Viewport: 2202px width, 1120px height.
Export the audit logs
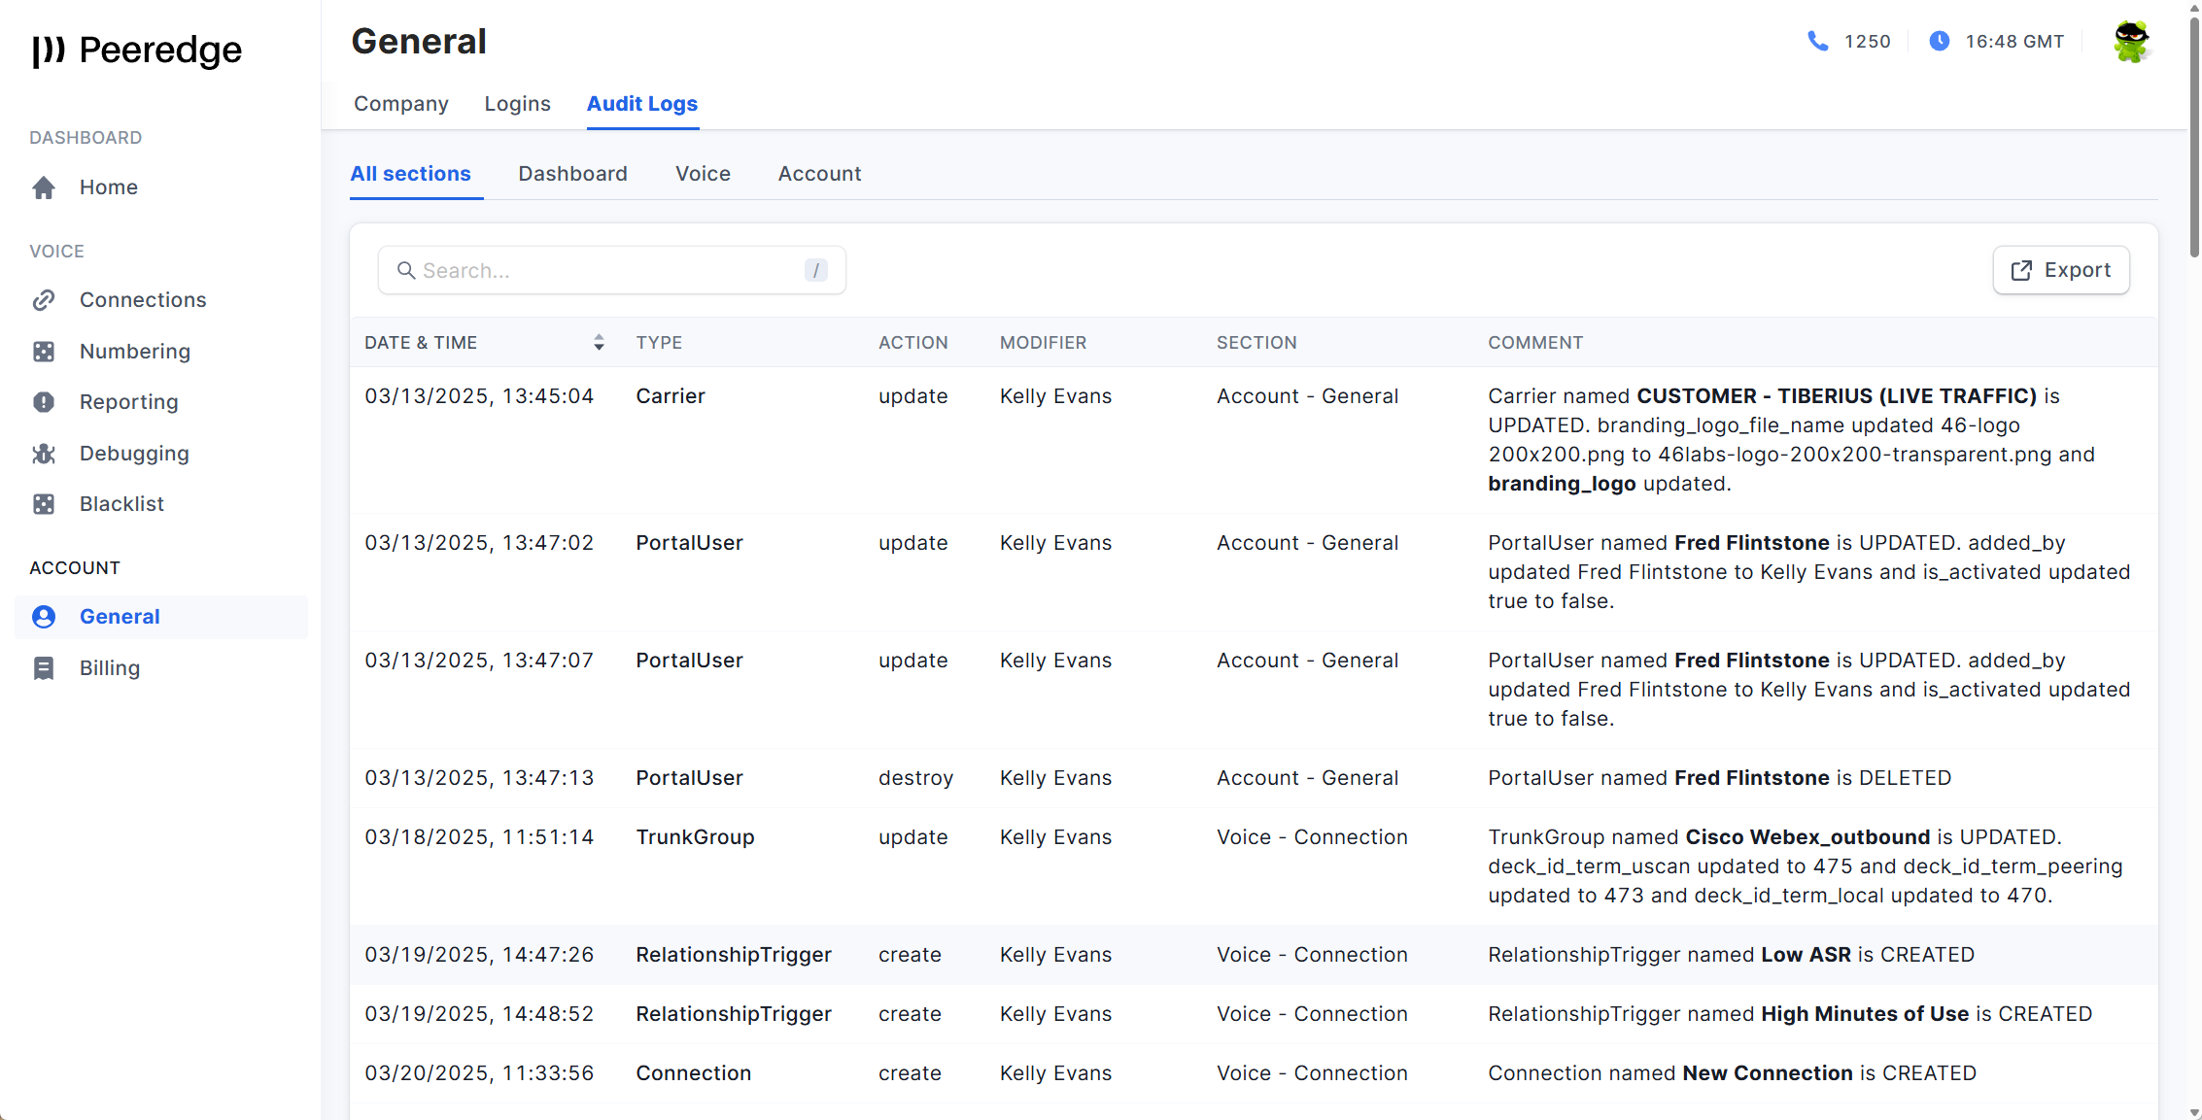2060,270
